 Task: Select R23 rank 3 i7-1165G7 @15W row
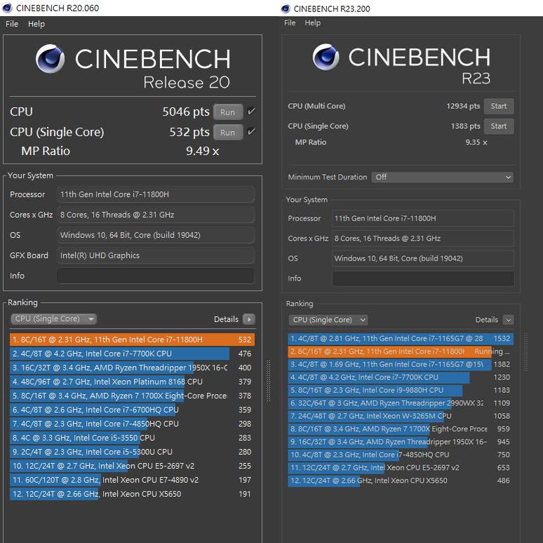click(401, 364)
